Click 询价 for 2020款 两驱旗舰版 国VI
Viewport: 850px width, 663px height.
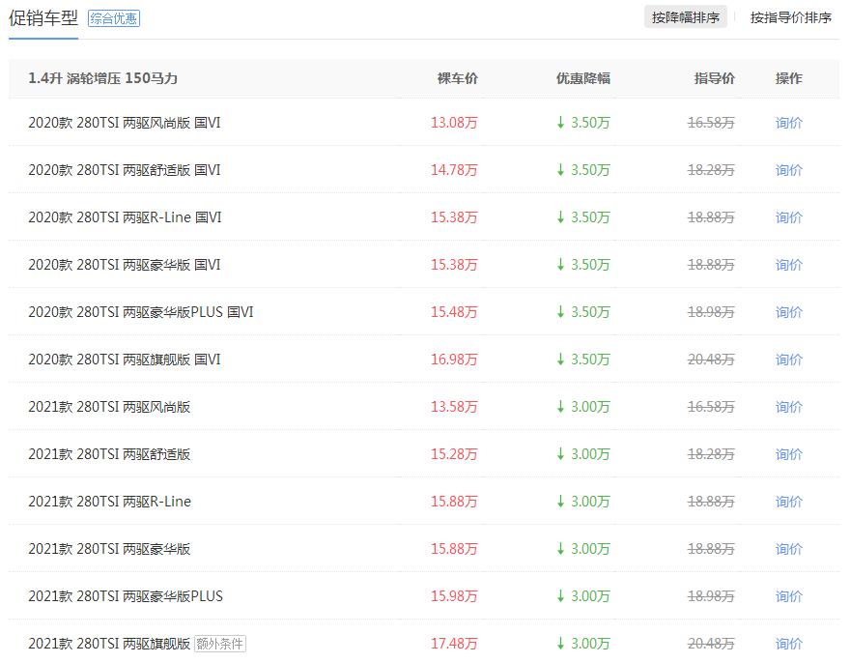coord(789,360)
